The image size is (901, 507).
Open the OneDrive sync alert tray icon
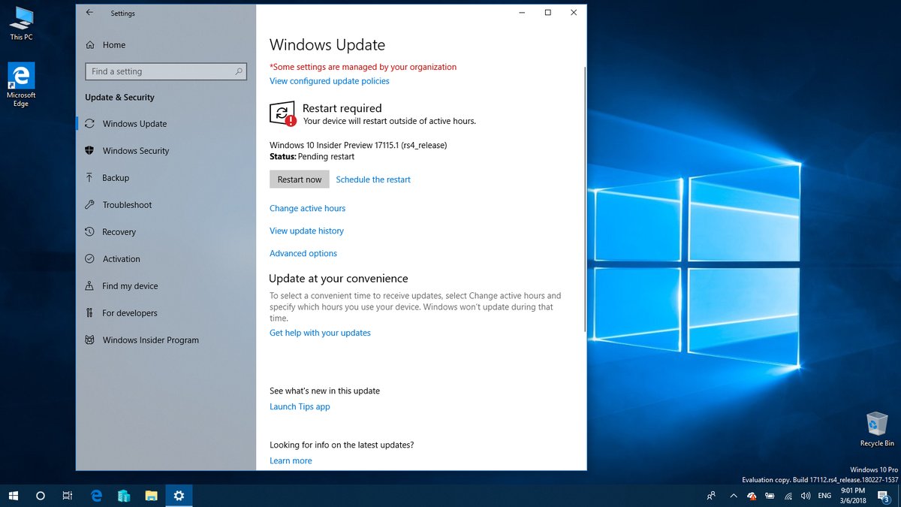[x=751, y=496]
